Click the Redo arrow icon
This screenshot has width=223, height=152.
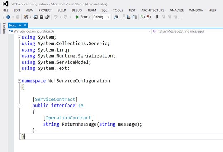[65, 17]
